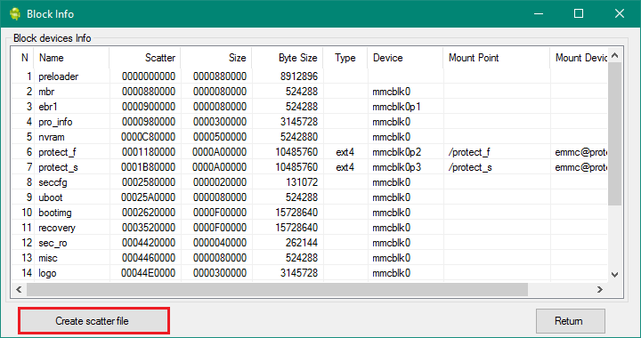Click the mmcblk0p2 device cell
The height and width of the screenshot is (338, 641).
pyautogui.click(x=396, y=152)
